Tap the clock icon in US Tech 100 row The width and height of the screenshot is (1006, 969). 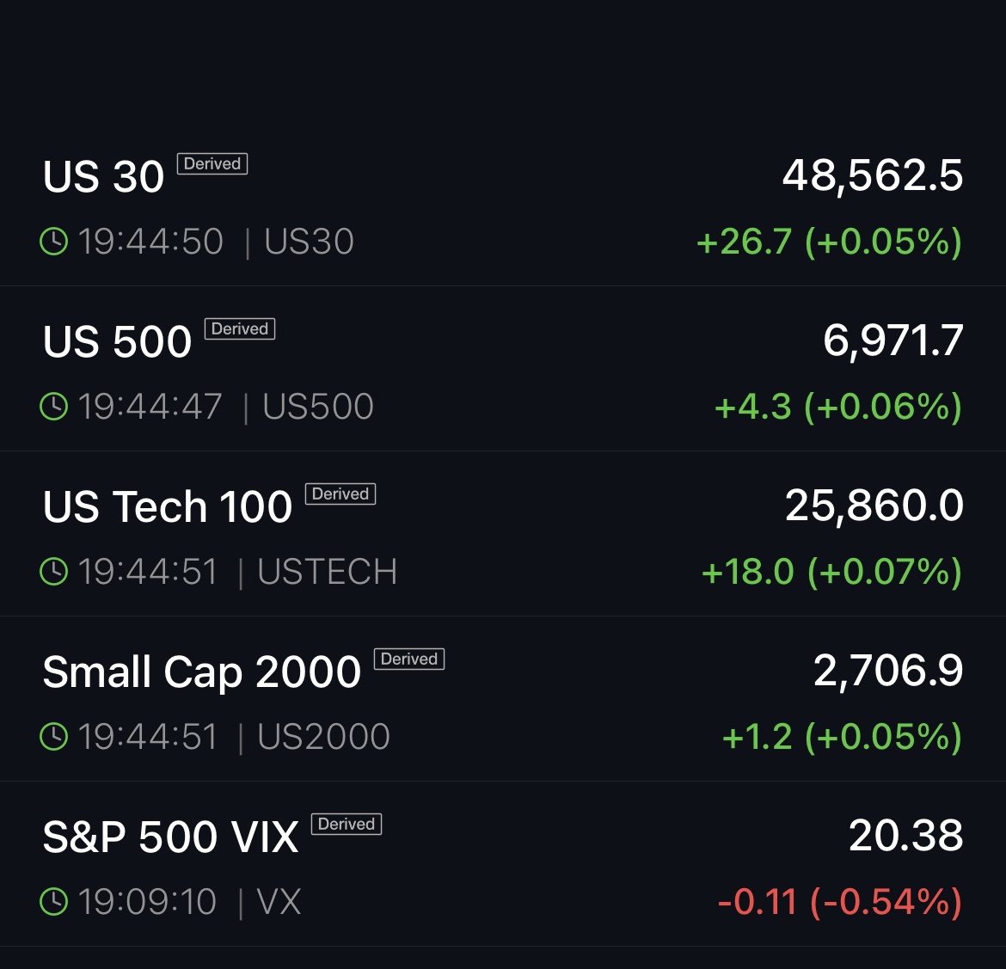54,572
